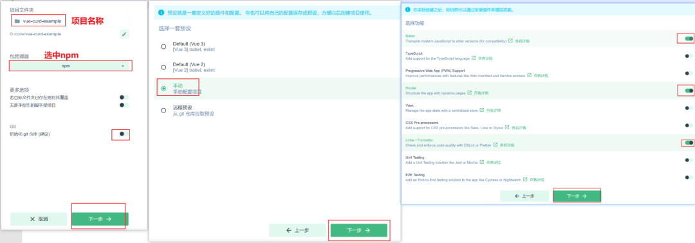Click 下一步 in the preset selection panel
Image resolution: width=695 pixels, height=243 pixels.
coord(358,230)
